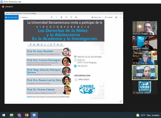
Task: Open PowerPoint from the taskbar
Action: click(27, 115)
